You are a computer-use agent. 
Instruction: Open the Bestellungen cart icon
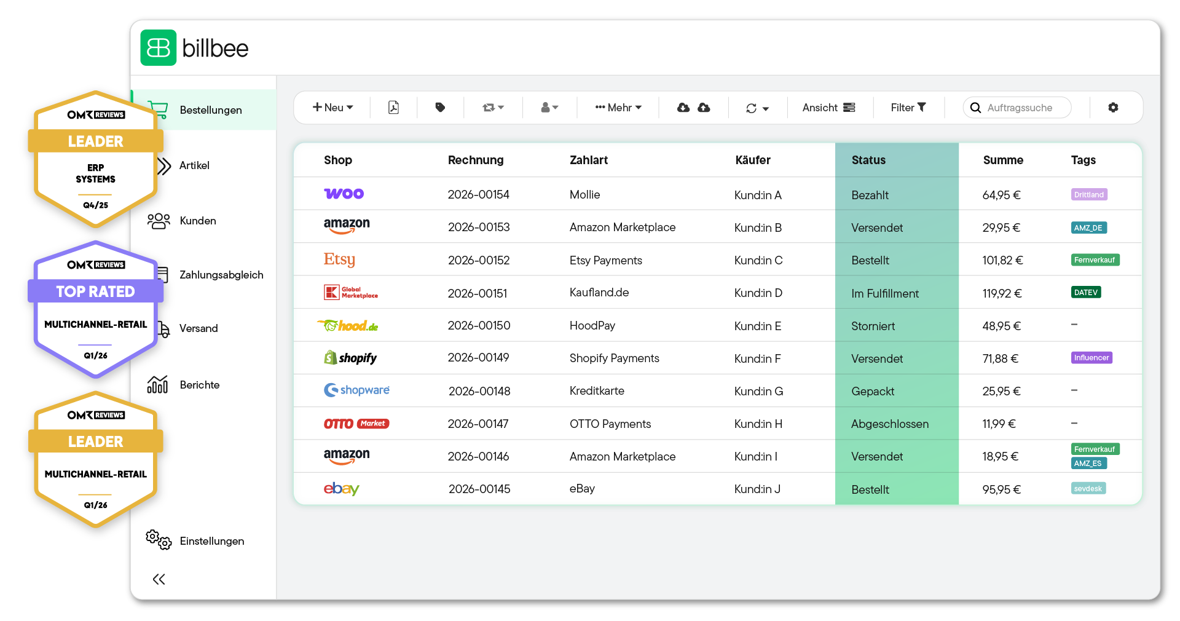tap(158, 109)
